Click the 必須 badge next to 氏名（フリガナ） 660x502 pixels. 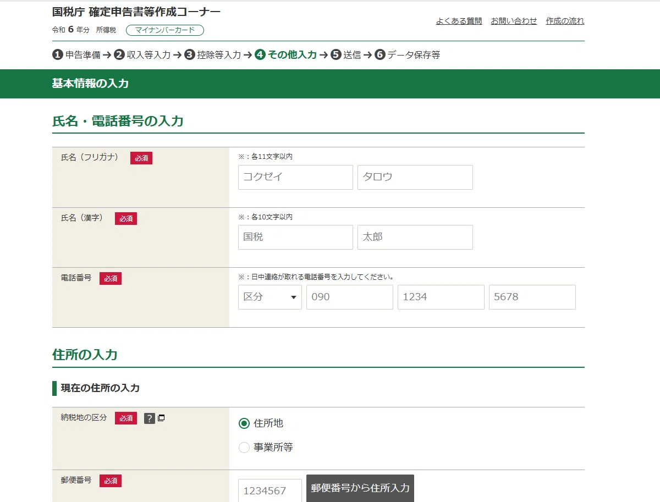(141, 158)
